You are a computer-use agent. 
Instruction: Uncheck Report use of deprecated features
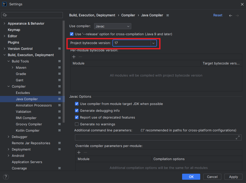tap(77, 117)
